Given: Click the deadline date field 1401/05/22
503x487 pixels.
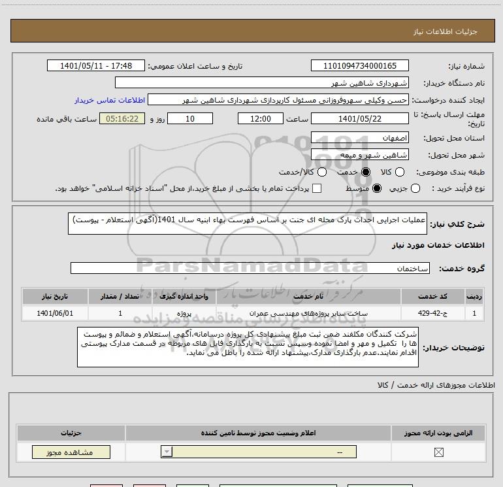Looking at the screenshot, I should tap(359, 118).
